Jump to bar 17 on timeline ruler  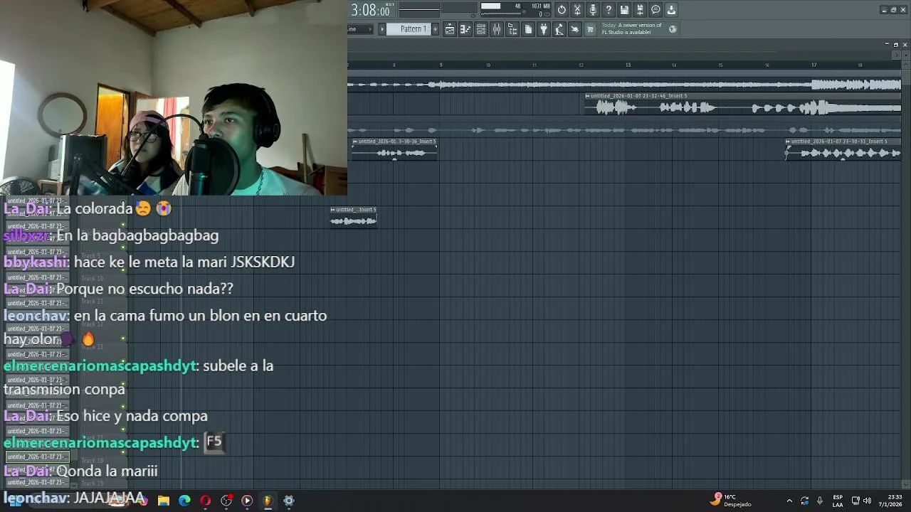(x=813, y=65)
